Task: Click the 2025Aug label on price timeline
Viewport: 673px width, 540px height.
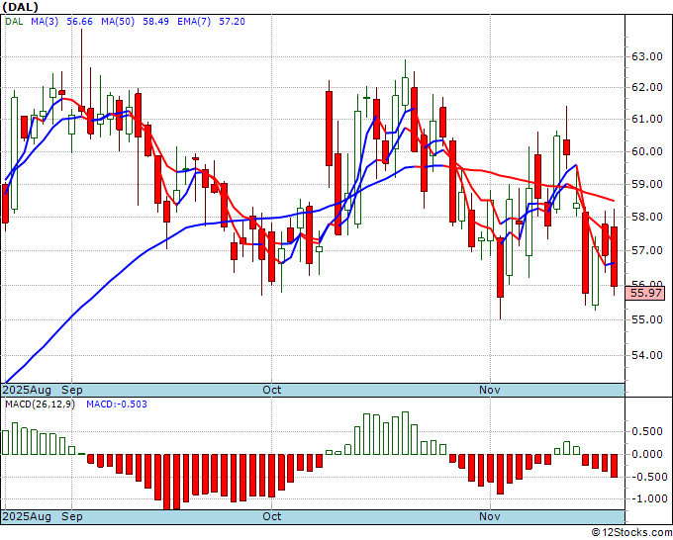Action: (x=27, y=390)
